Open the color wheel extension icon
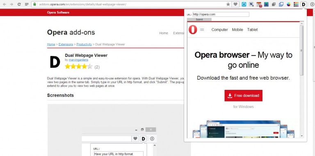Viewport: 315px width, 156px height. [x=288, y=5]
